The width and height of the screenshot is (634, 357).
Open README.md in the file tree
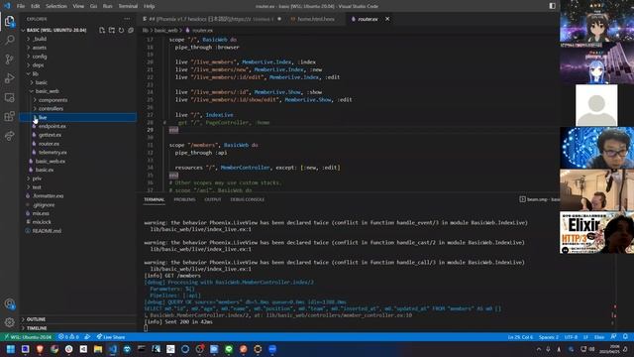[x=78, y=231]
